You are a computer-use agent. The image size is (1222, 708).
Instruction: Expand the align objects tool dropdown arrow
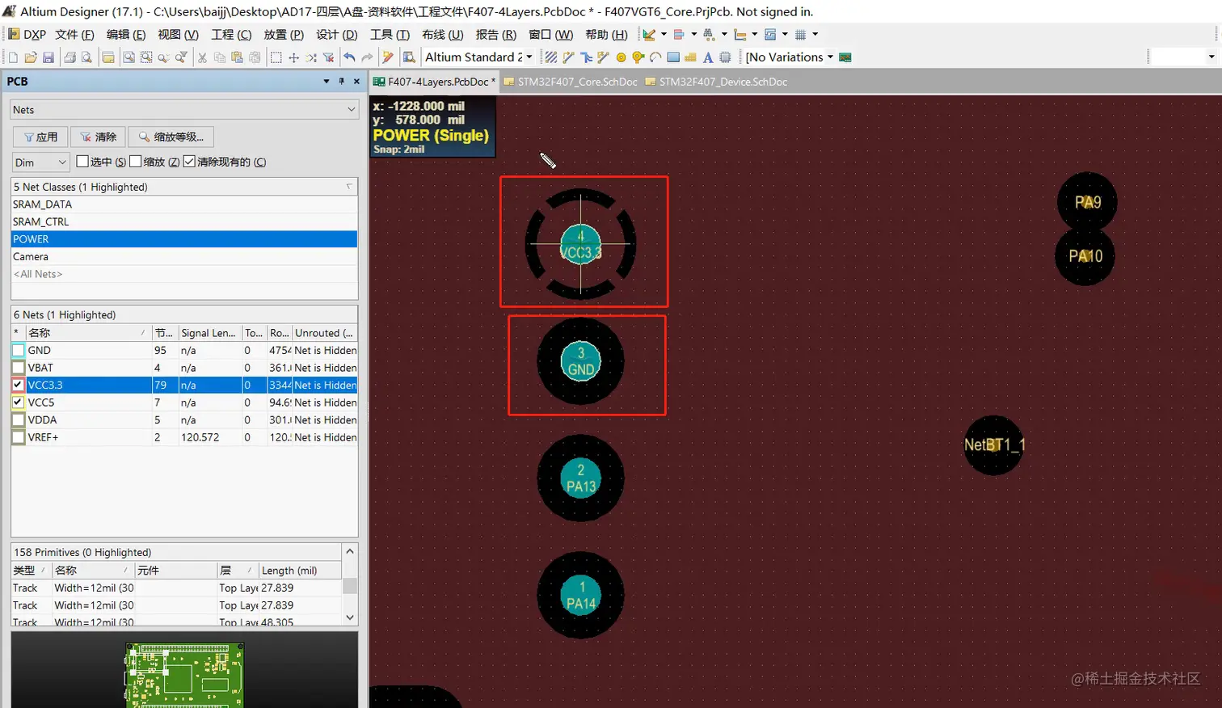(693, 35)
